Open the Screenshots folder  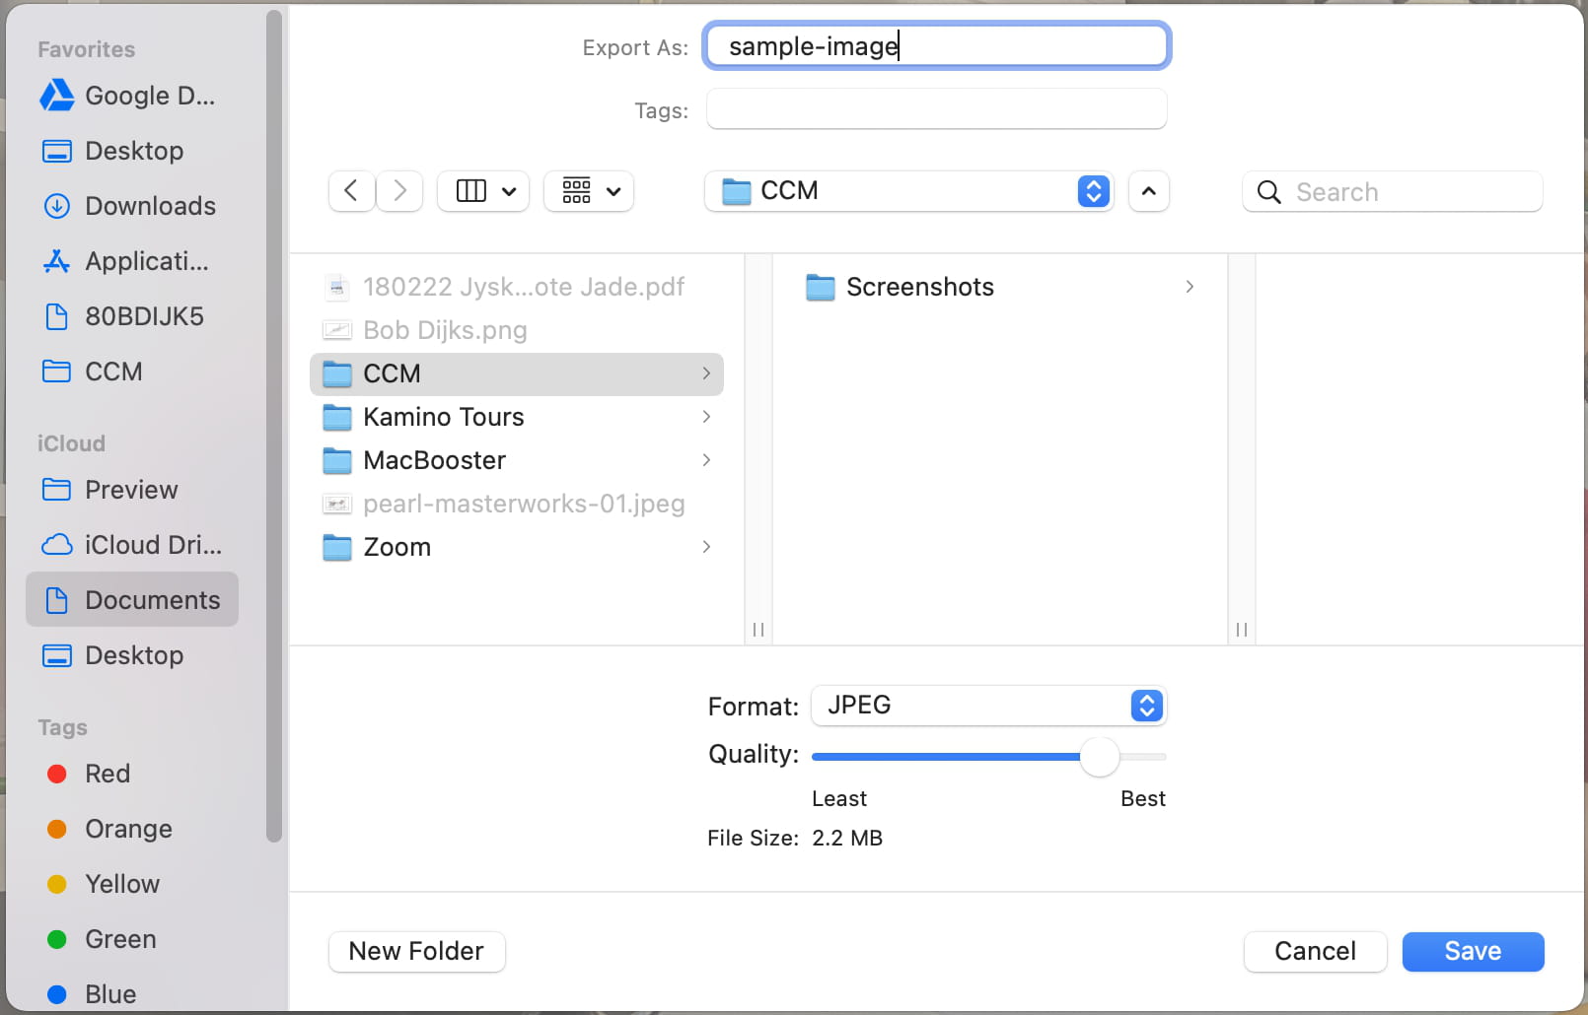pos(919,287)
